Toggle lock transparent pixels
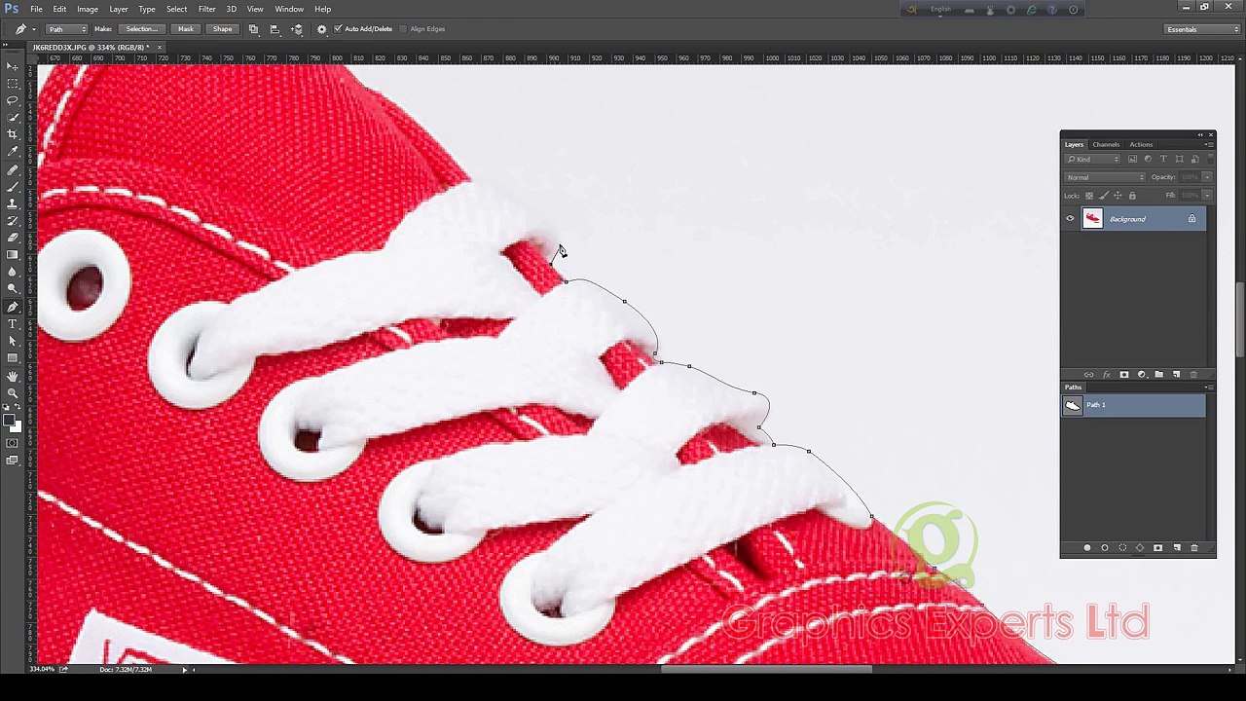The height and width of the screenshot is (701, 1246). point(1089,196)
